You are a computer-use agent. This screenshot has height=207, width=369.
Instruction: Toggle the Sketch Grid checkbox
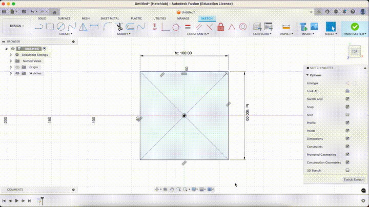[347, 99]
